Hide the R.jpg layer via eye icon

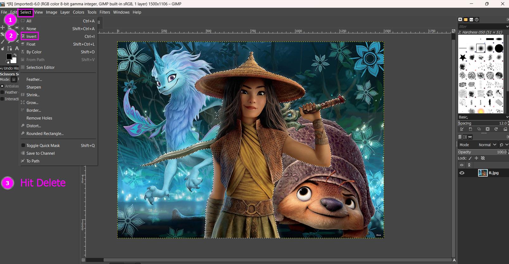(x=462, y=173)
